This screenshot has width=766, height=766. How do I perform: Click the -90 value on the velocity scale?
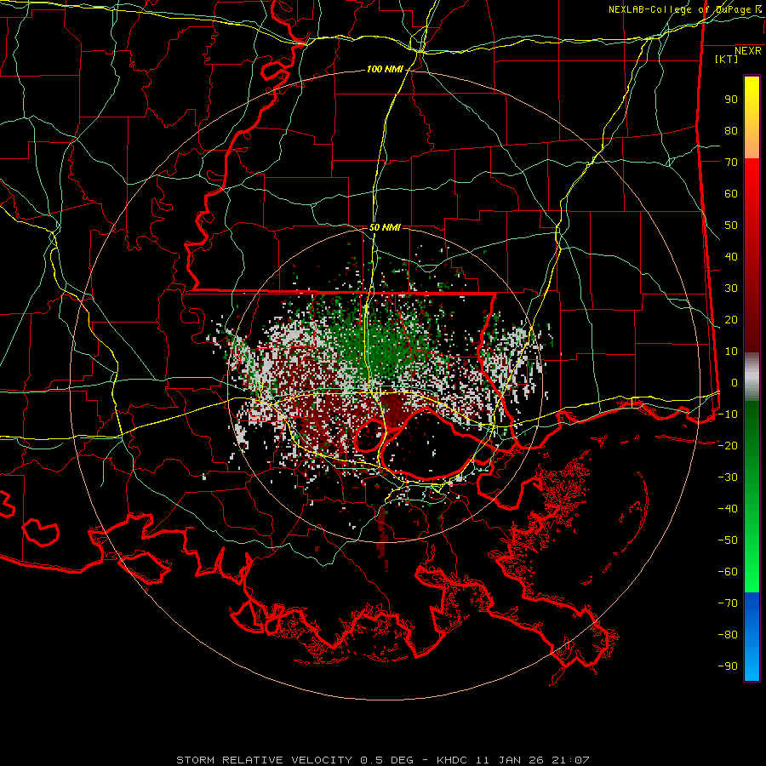(x=728, y=666)
